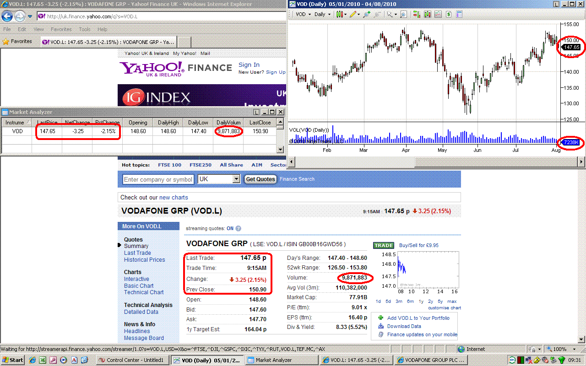Expand the pencil drawing tool dropdown arrow
This screenshot has width=586, height=366.
(359, 14)
